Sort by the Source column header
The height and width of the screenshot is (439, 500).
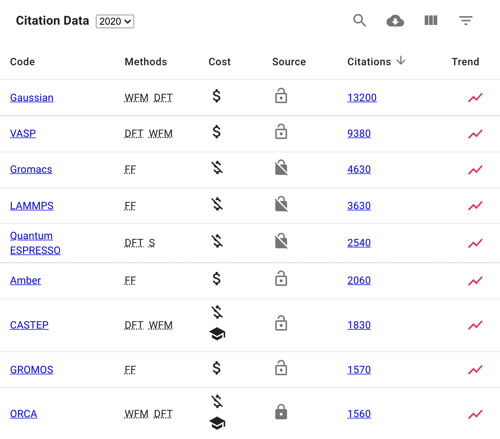point(289,62)
